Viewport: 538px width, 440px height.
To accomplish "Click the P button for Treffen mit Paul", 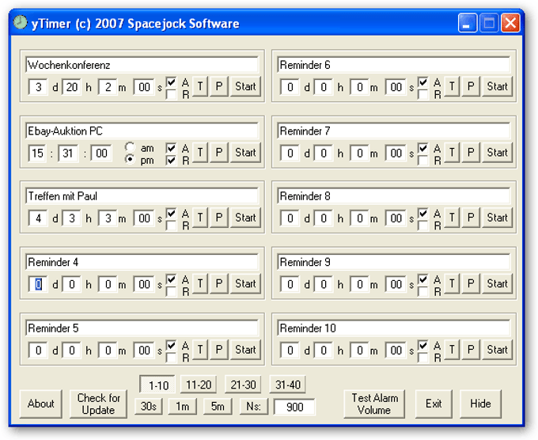I will pyautogui.click(x=219, y=218).
